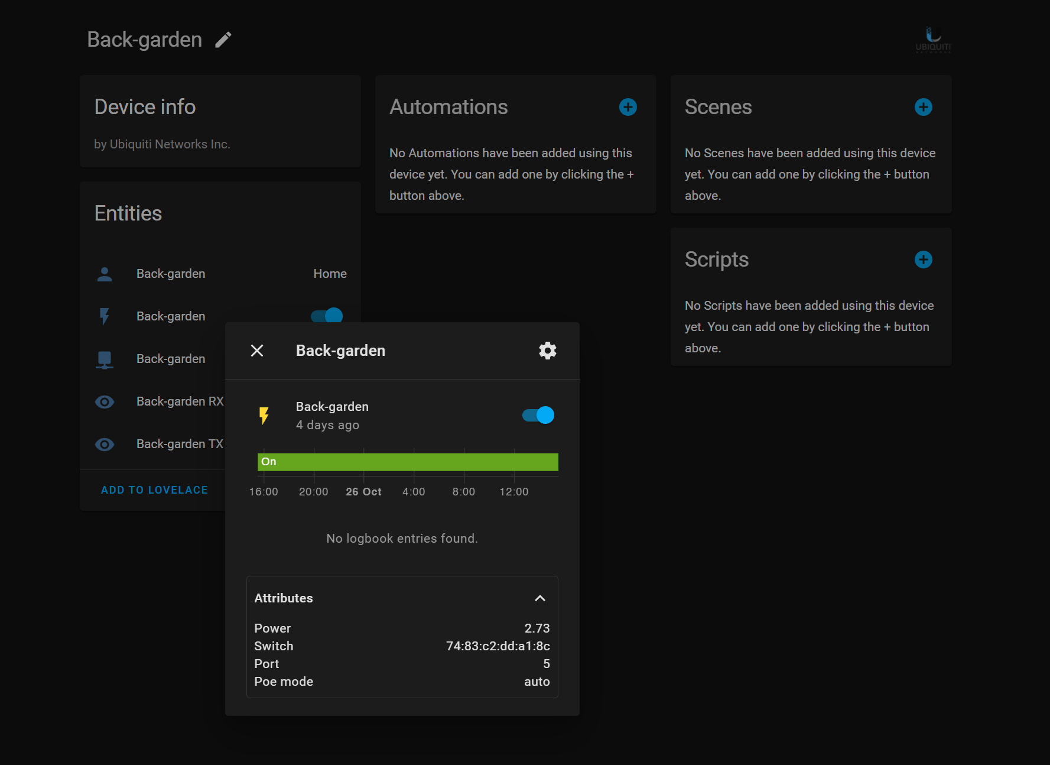Collapse the Attributes section
Screen dimensions: 1050x765
coord(539,598)
